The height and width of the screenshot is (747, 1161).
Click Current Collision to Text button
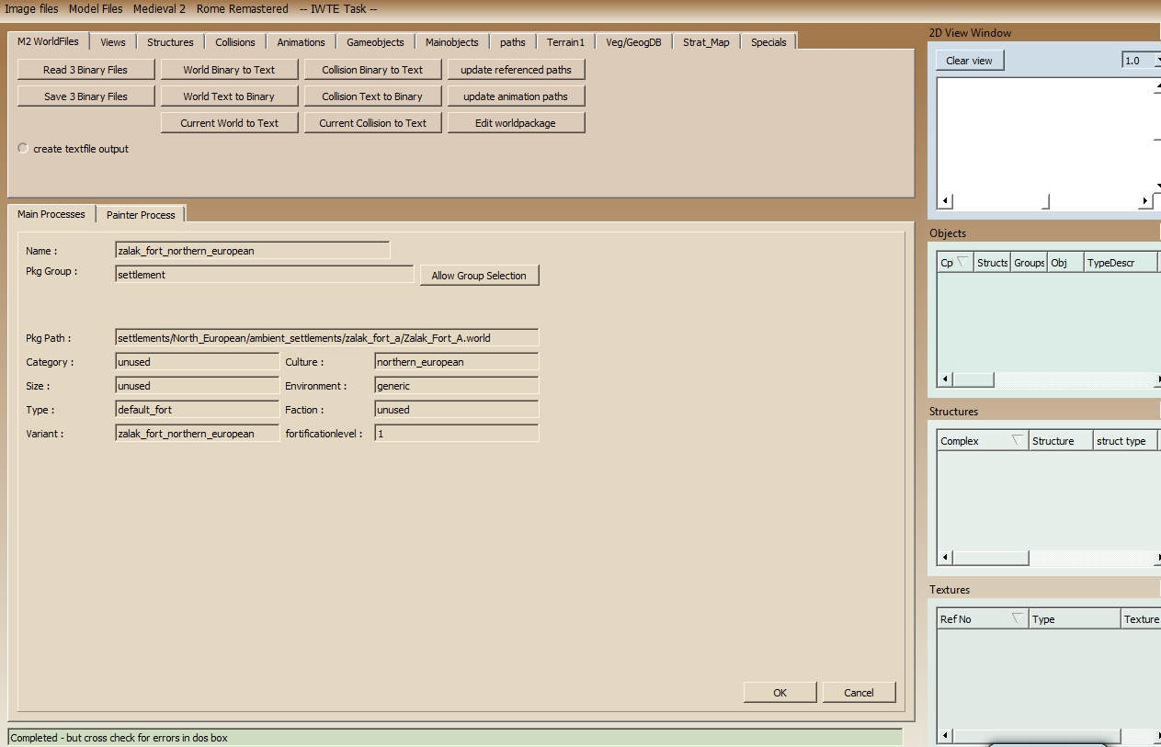point(372,123)
